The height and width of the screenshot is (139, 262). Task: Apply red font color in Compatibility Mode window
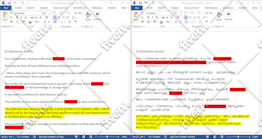[30, 22]
